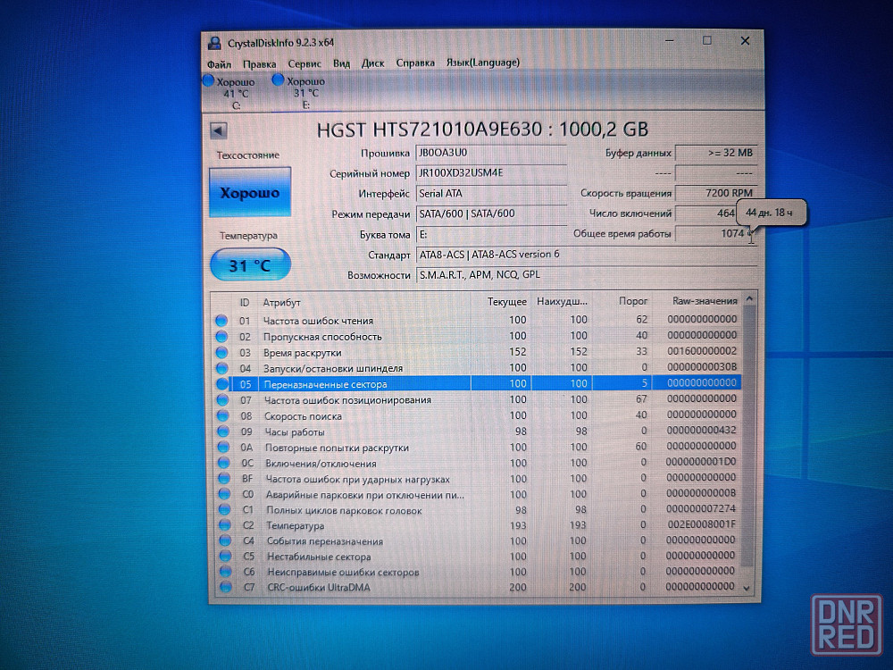Open the Справка menu
893x670 pixels.
coord(415,63)
